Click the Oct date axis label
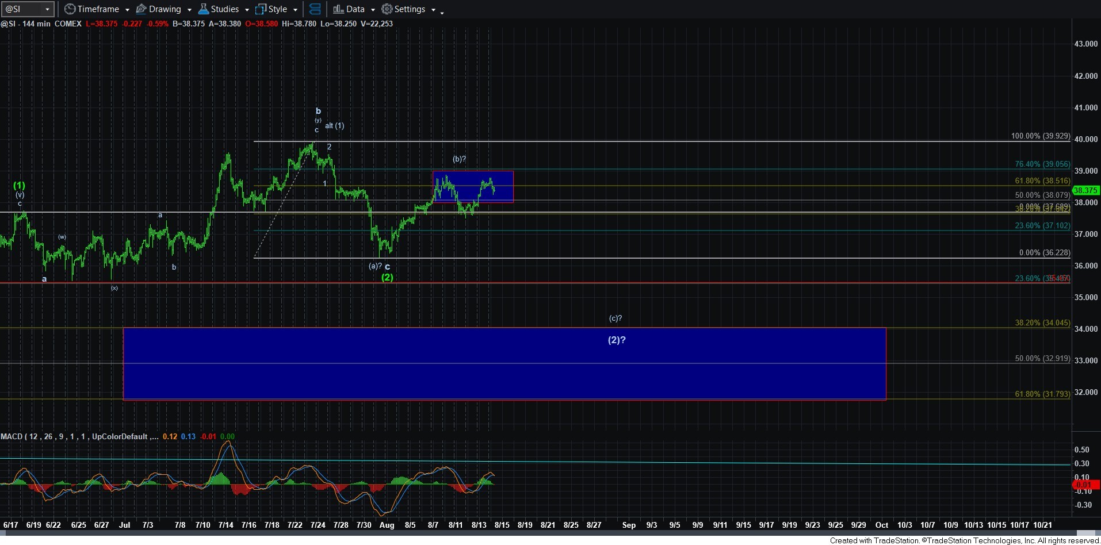 (x=882, y=525)
